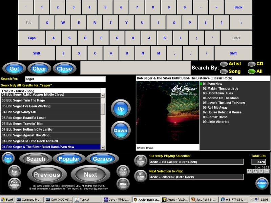Click the Up Now button
The height and width of the screenshot is (203, 271).
[x=141, y=160]
